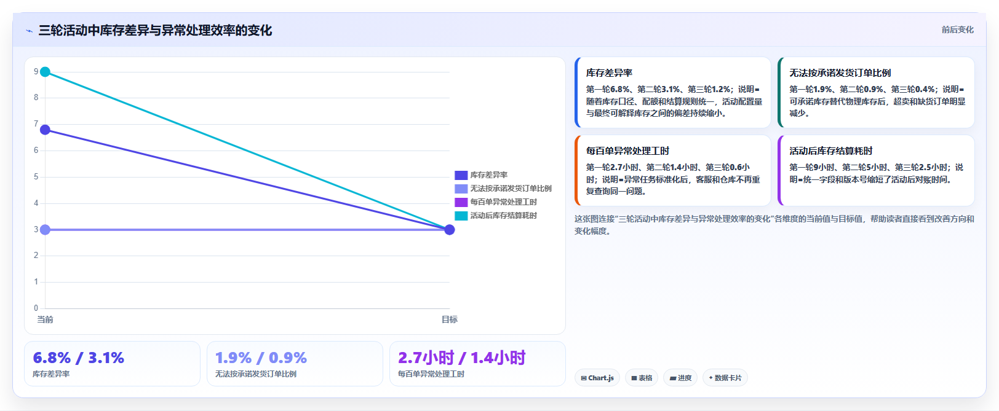Open the 无法按承诺发货订单比例 info card heading
Image resolution: width=999 pixels, height=411 pixels.
coord(840,72)
